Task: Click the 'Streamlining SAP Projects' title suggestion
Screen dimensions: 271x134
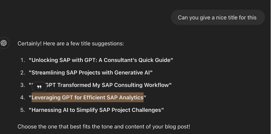Action: pyautogui.click(x=91, y=73)
